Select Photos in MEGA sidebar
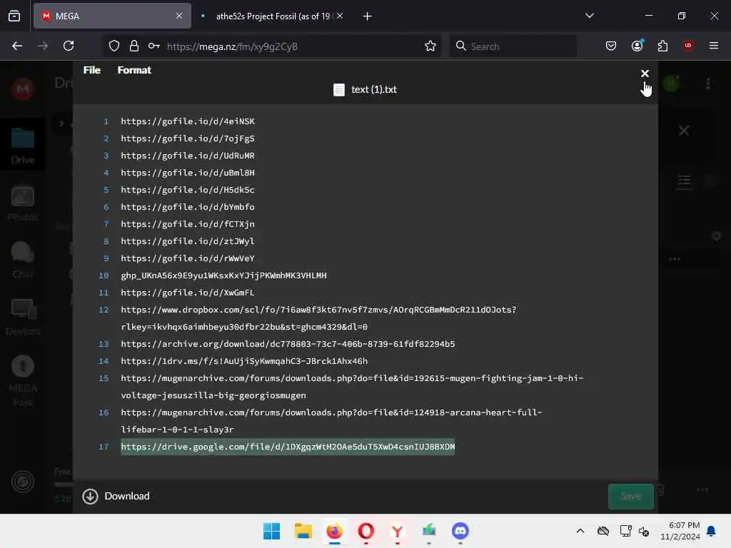Image resolution: width=731 pixels, height=548 pixels. [22, 203]
